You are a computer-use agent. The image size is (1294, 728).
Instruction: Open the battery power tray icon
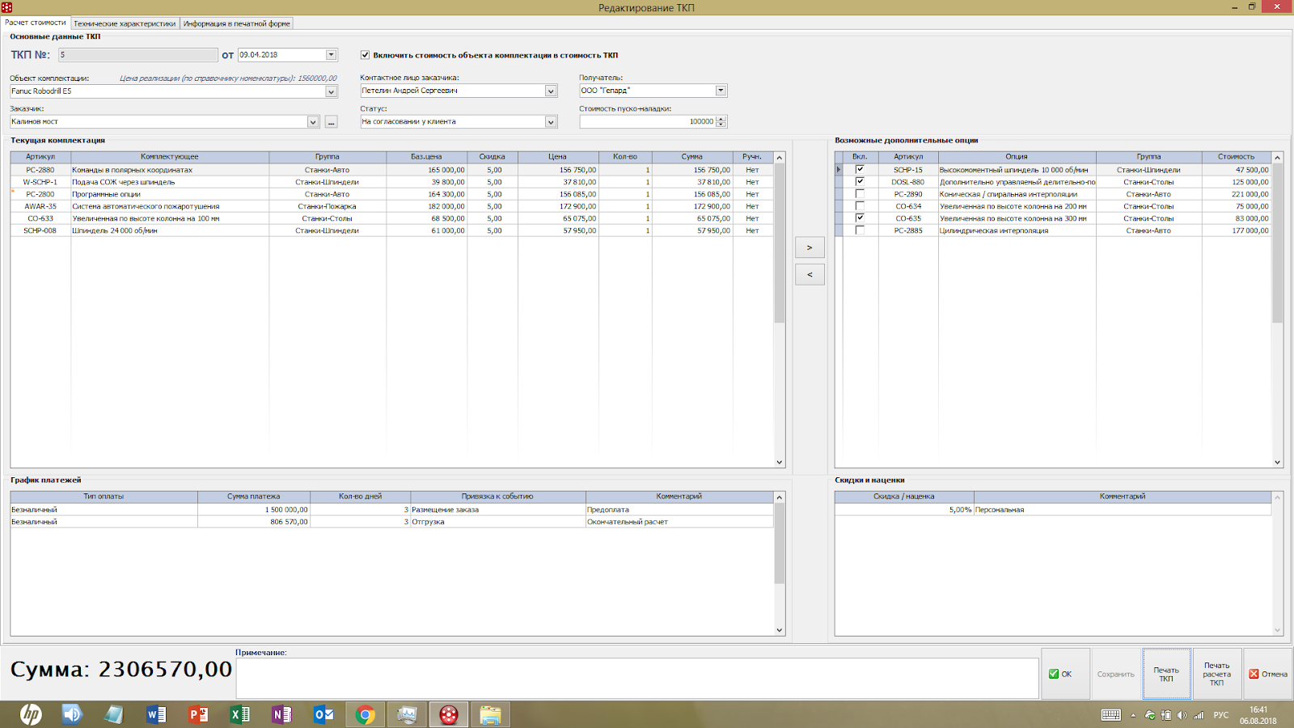click(x=1166, y=715)
